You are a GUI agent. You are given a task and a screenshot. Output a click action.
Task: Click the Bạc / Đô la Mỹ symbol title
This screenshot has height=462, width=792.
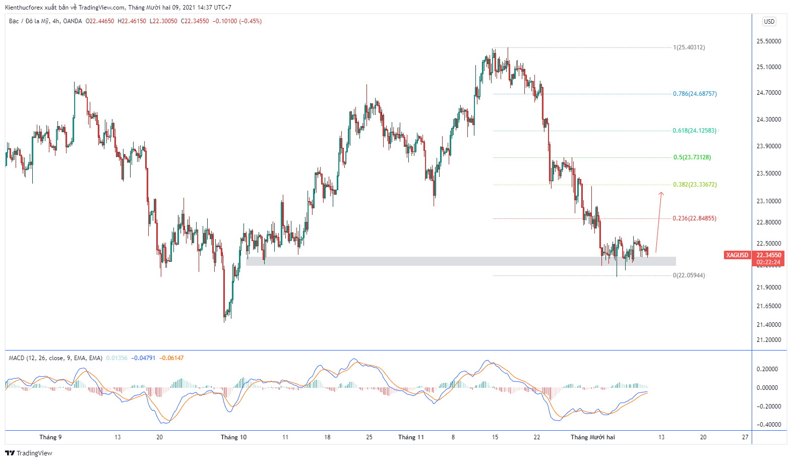29,21
